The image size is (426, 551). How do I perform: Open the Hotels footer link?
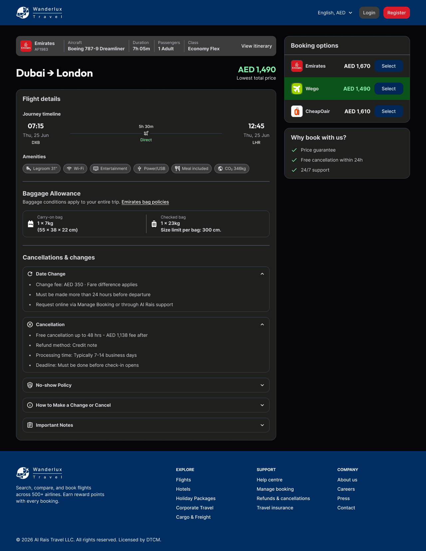tap(183, 489)
